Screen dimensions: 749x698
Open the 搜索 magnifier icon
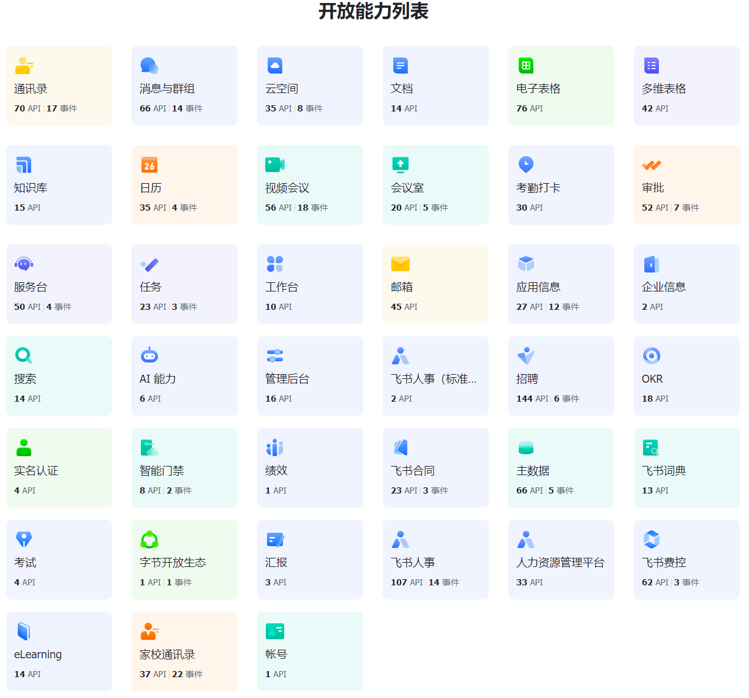click(x=23, y=356)
